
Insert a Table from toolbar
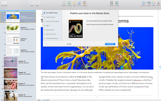click(x=74, y=3)
